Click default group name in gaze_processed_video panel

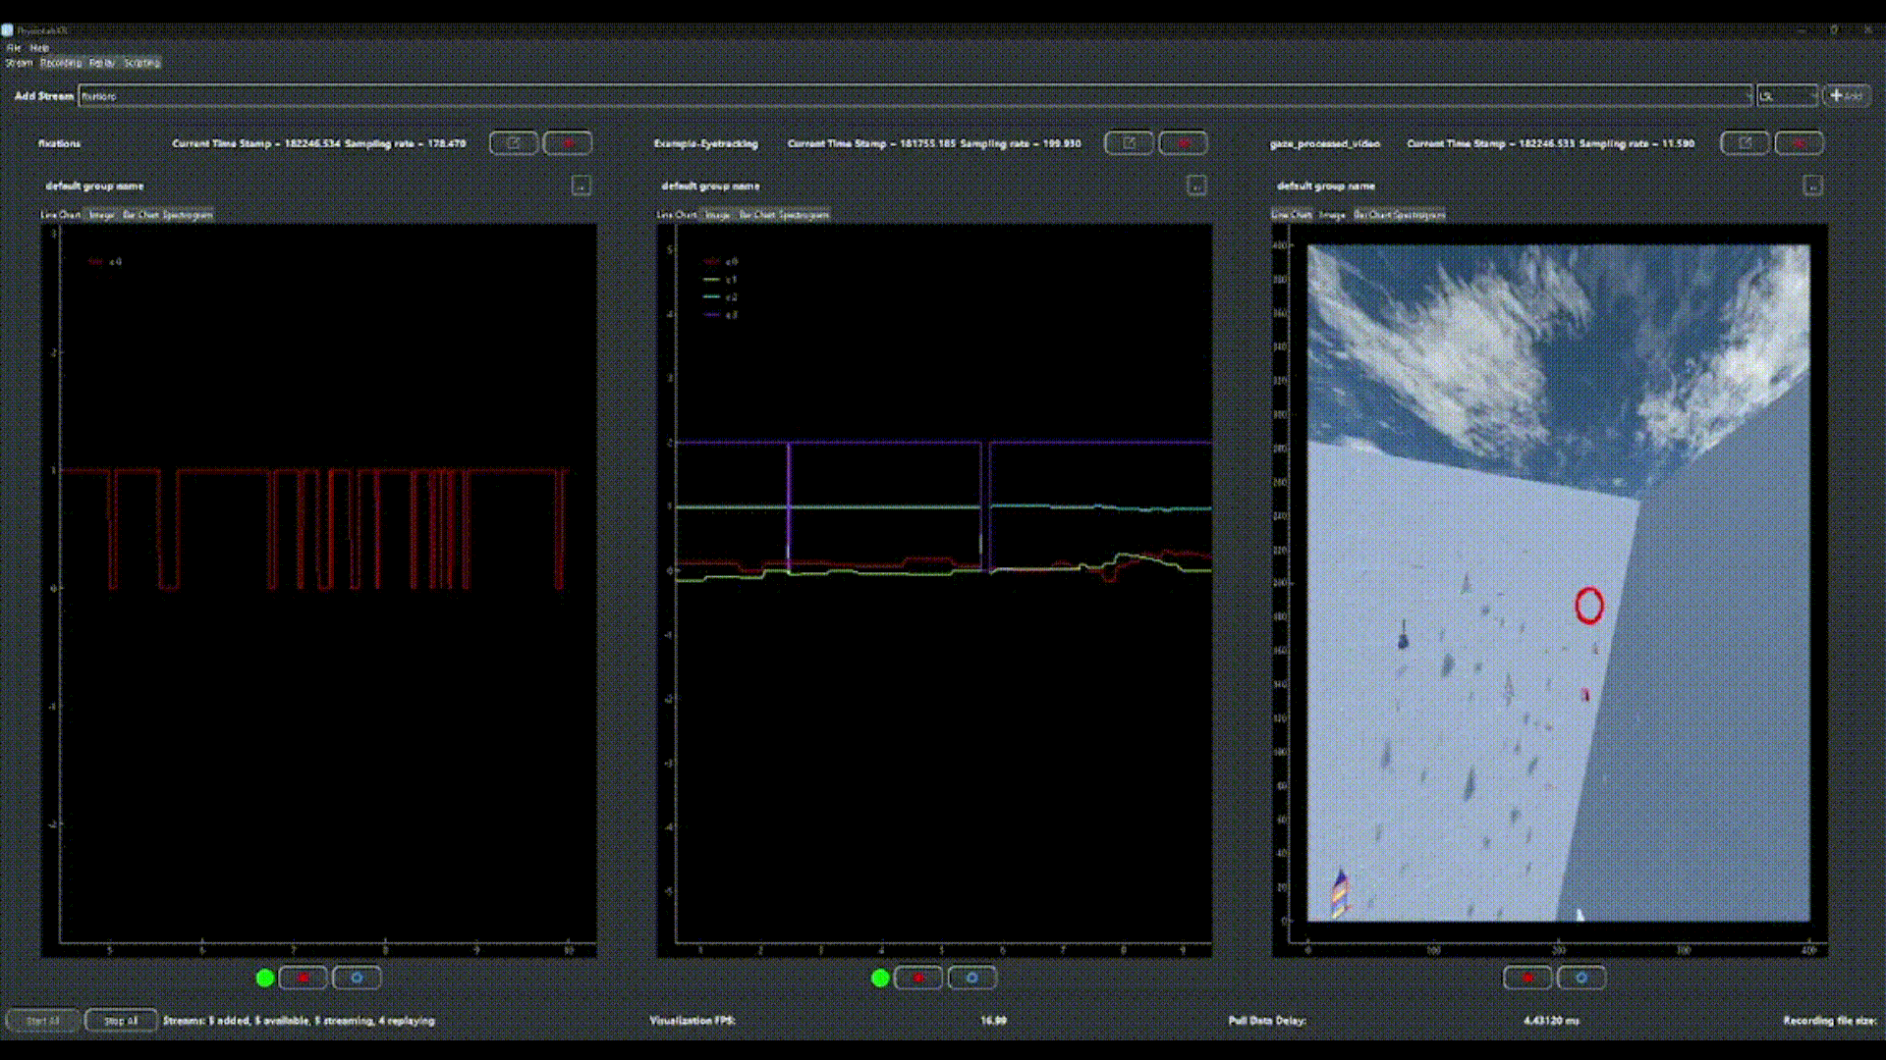pos(1326,185)
